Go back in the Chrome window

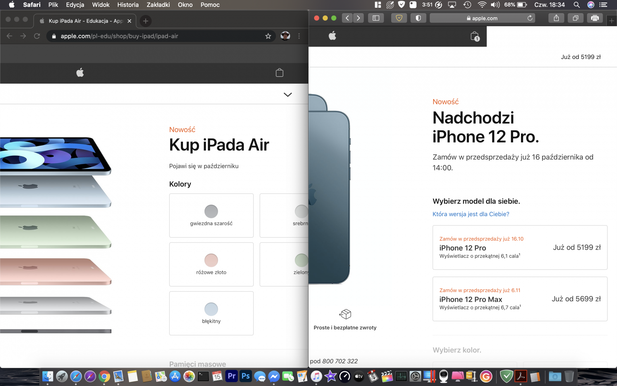[x=10, y=36]
